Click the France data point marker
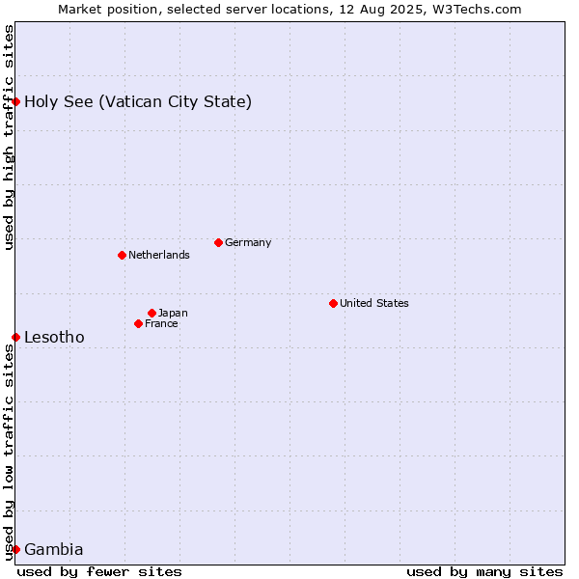The height and width of the screenshot is (579, 579). click(138, 324)
